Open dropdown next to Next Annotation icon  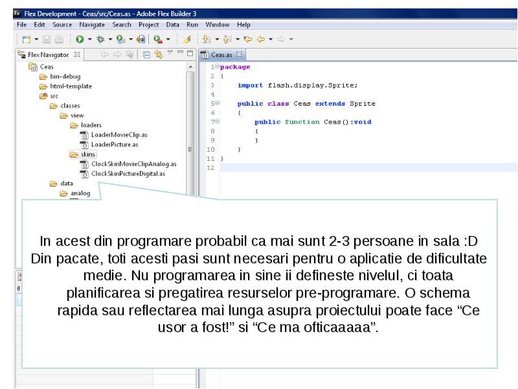click(x=217, y=40)
